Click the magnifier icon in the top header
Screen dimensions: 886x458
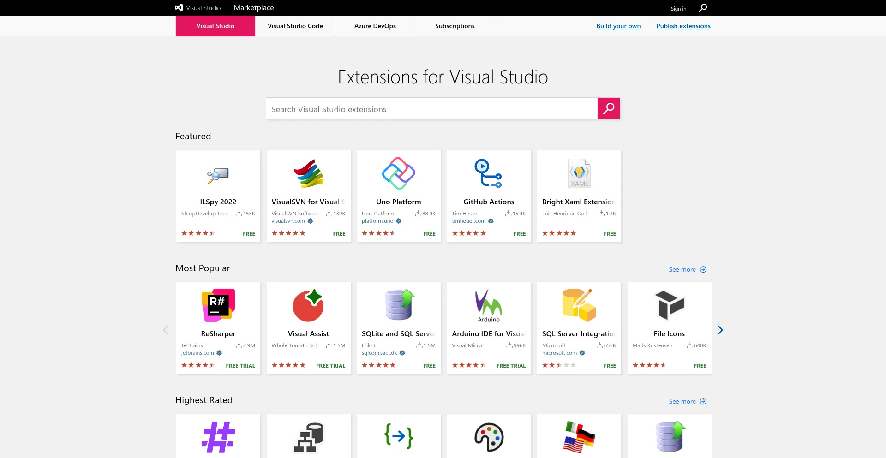coord(702,8)
